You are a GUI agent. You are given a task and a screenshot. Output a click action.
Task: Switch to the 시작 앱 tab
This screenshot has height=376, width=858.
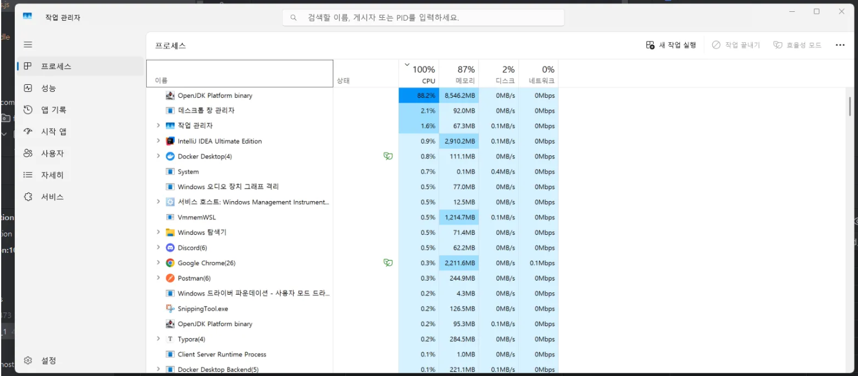80,132
